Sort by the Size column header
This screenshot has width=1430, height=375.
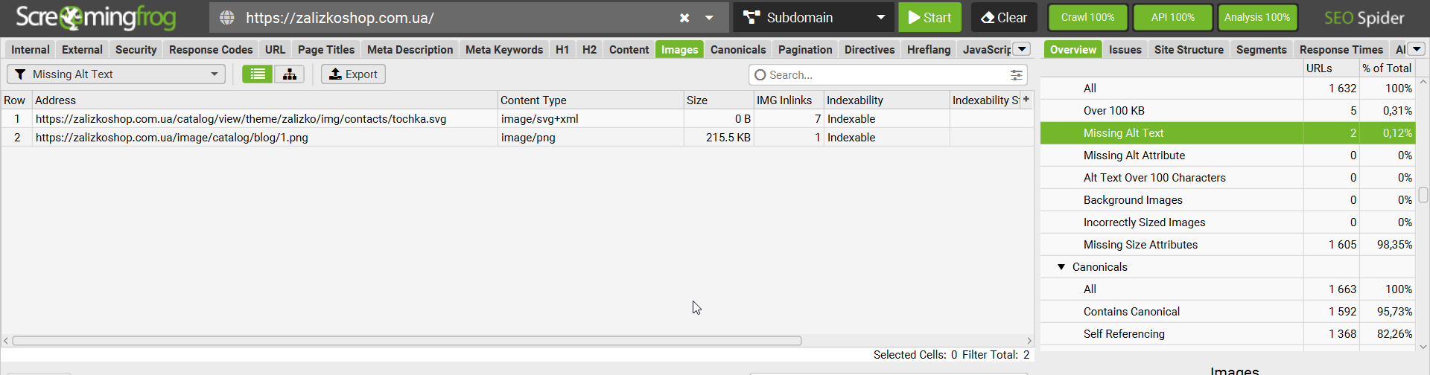point(719,100)
